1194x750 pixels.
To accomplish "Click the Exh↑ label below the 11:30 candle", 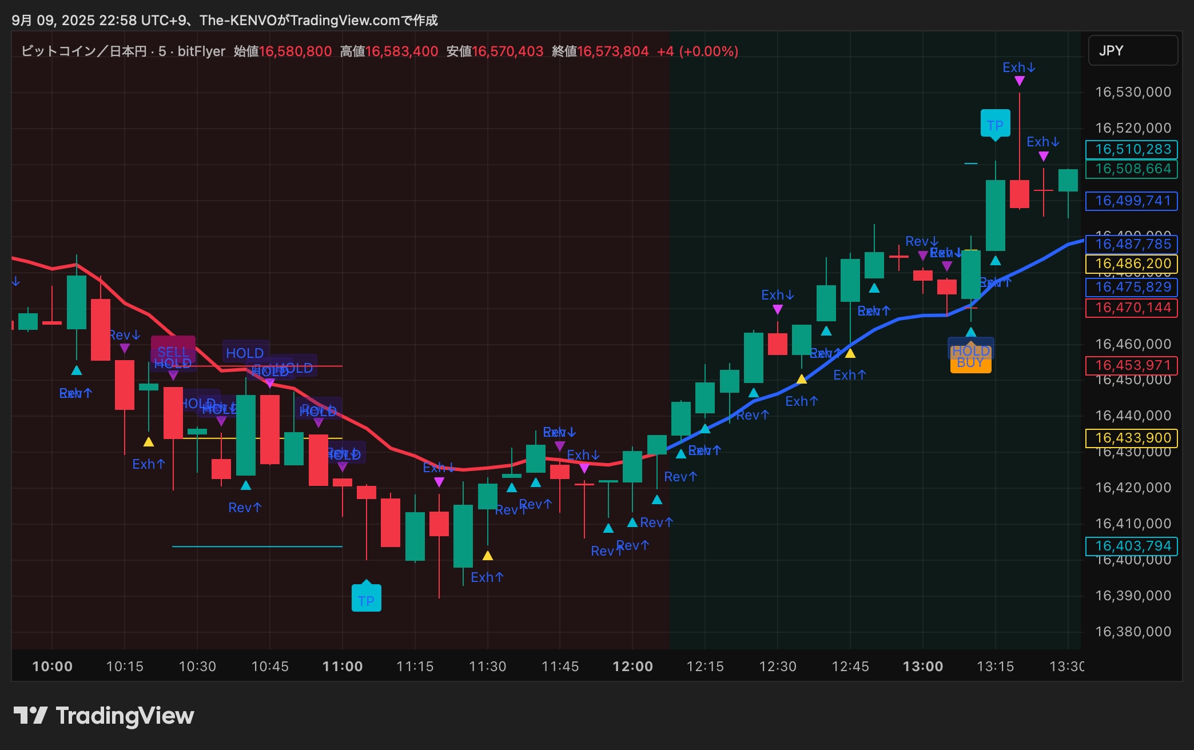I will [487, 577].
